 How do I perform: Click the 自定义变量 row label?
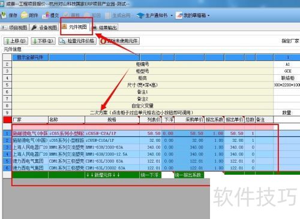point(142,105)
